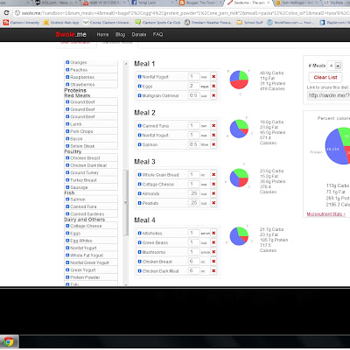Open info icon for Almonds in Meal 3
The height and width of the screenshot is (350, 350).
click(139, 193)
